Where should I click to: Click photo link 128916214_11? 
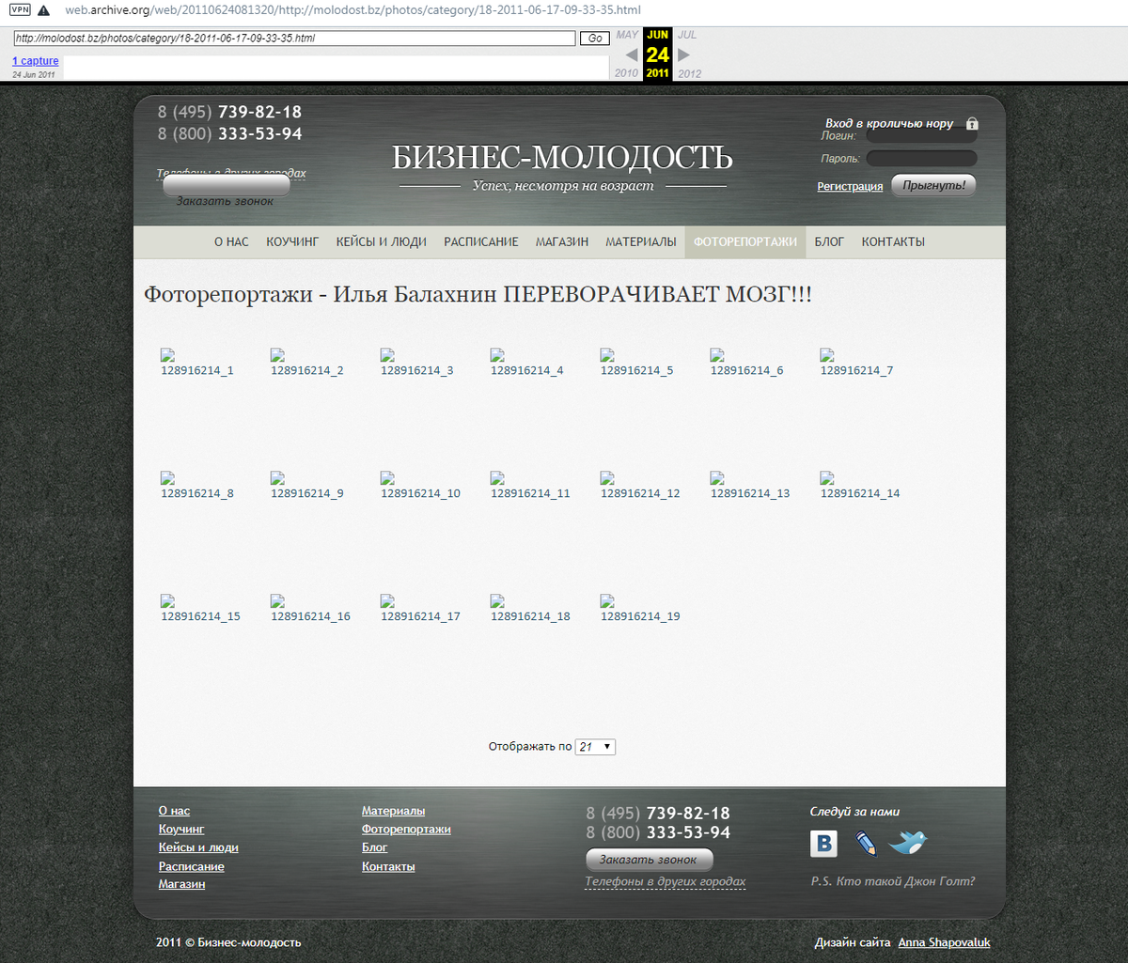coord(530,493)
